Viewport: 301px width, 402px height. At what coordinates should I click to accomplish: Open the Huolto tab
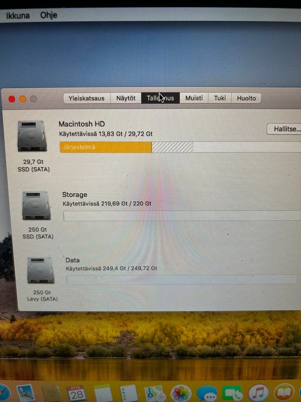[x=246, y=98]
